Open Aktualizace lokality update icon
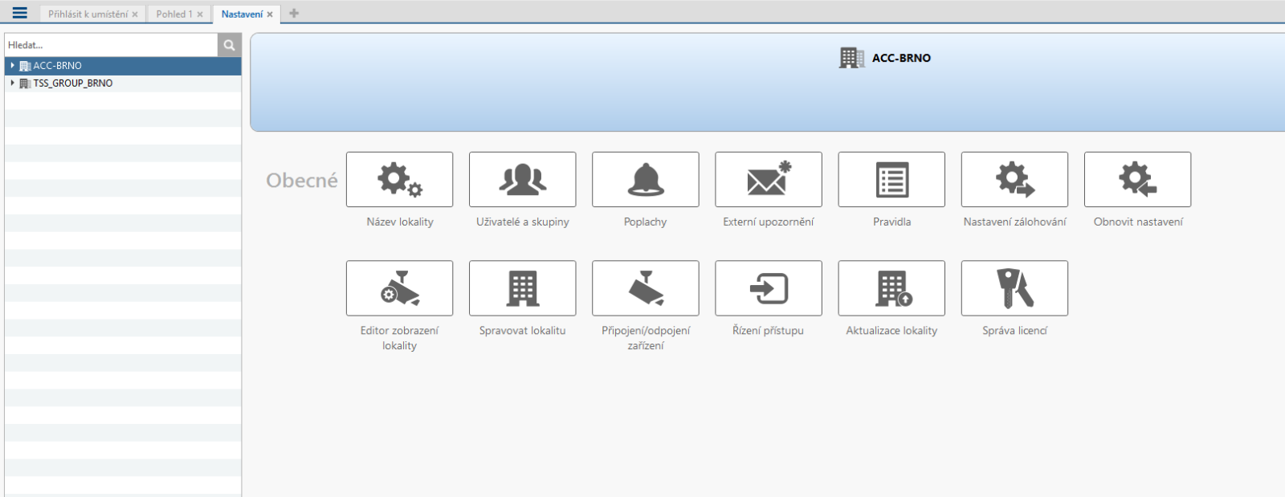 (x=891, y=288)
